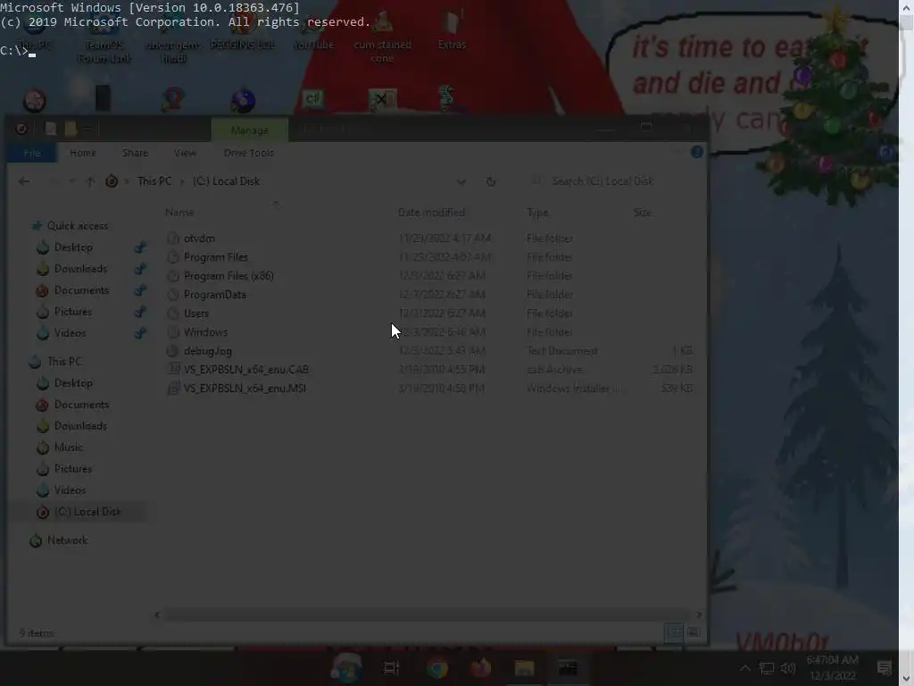Open Customize Quick Access Toolbar dropdown

point(87,129)
